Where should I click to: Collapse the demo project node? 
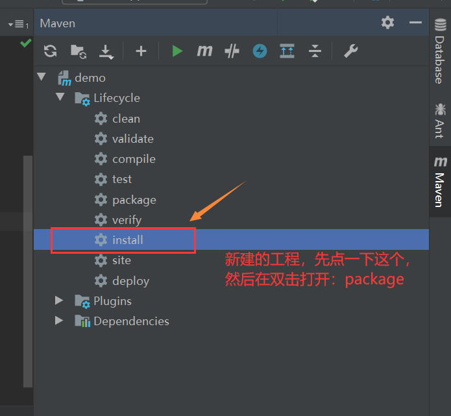click(x=42, y=77)
